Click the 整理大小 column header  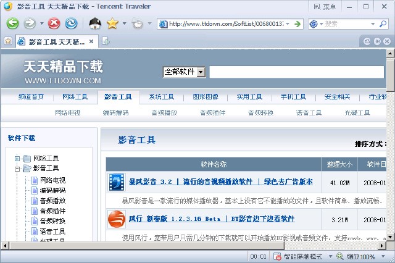339,164
